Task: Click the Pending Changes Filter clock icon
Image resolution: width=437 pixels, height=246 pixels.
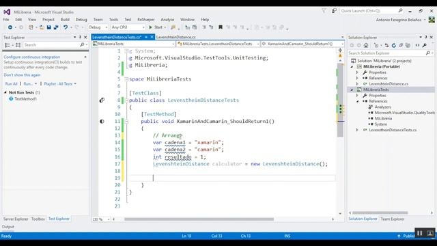Action: tap(376, 45)
